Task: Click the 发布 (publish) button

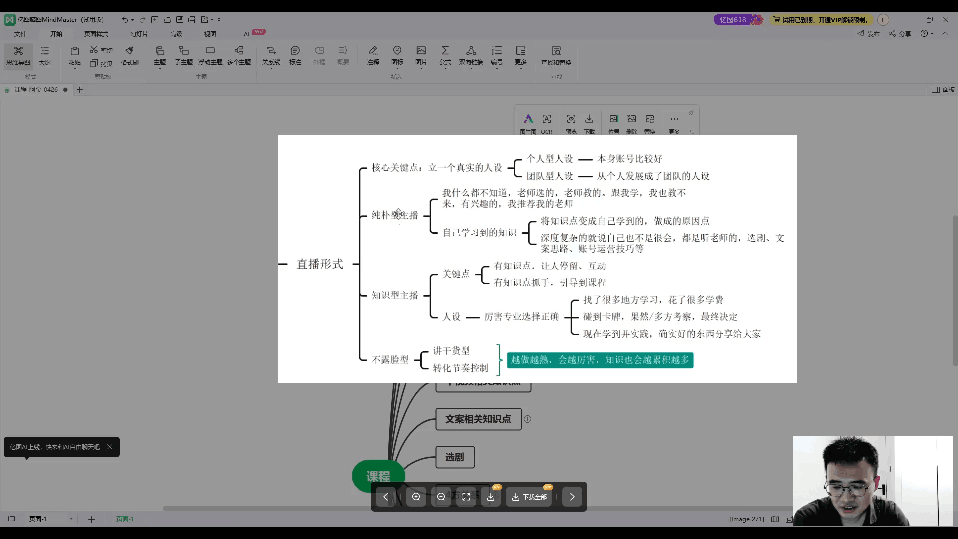Action: pos(869,34)
